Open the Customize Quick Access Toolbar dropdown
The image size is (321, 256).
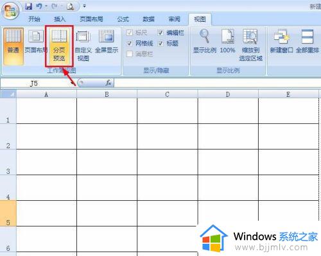point(84,6)
